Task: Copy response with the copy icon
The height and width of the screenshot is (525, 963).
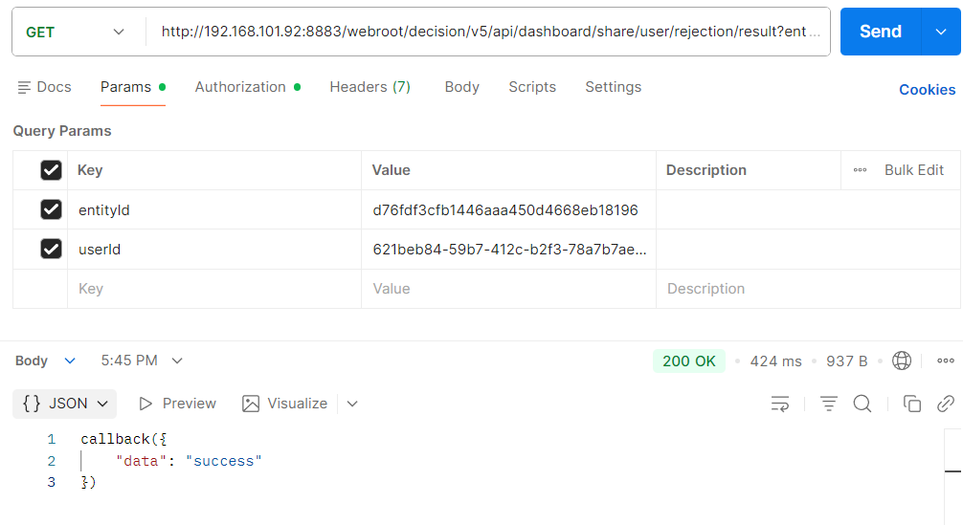Action: (912, 404)
